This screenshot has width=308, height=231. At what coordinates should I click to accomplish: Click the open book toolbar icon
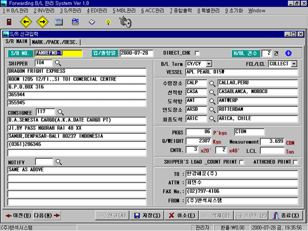pyautogui.click(x=92, y=22)
